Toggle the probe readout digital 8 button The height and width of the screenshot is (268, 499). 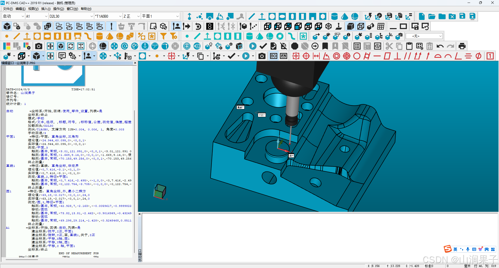coord(210,26)
